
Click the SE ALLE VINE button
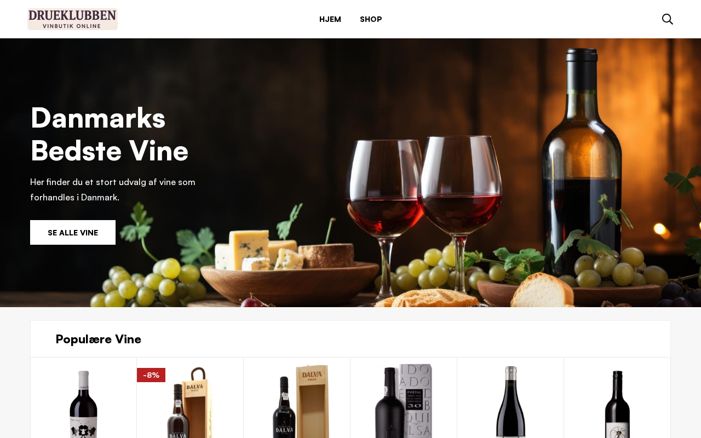point(73,232)
